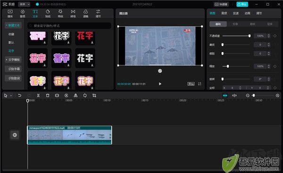This screenshot has height=173, width=283.
Task: Click the 识别字幕 button
Action: coord(14,69)
